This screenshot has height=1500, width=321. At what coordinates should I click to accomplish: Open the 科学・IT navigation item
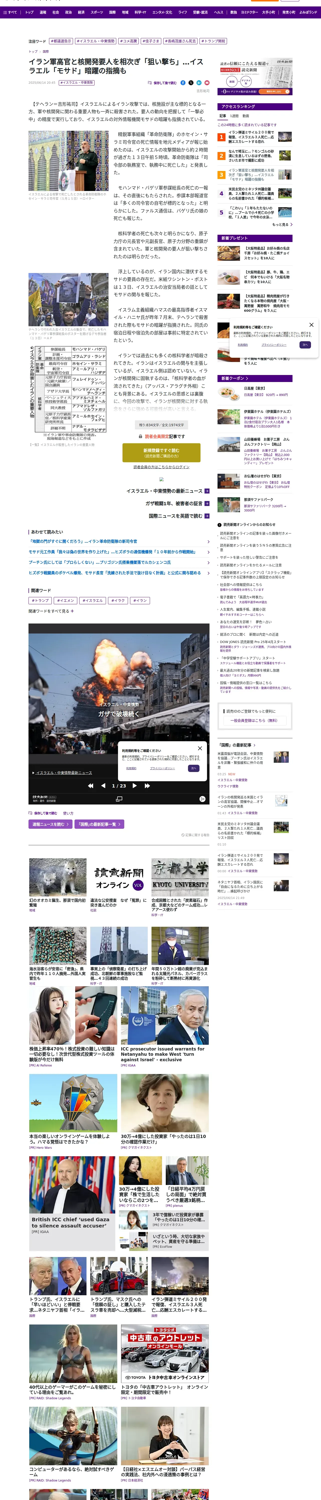tap(140, 12)
